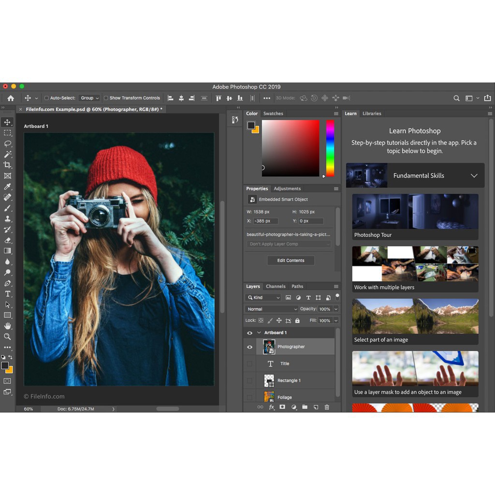Select the Eyedropper tool

[8, 187]
